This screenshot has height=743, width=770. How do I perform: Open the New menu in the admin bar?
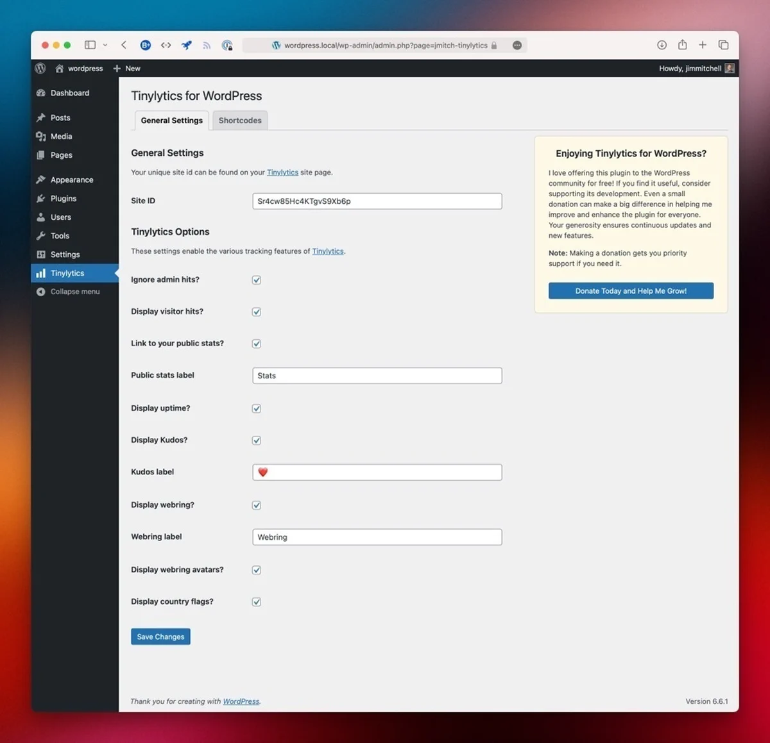pos(127,68)
